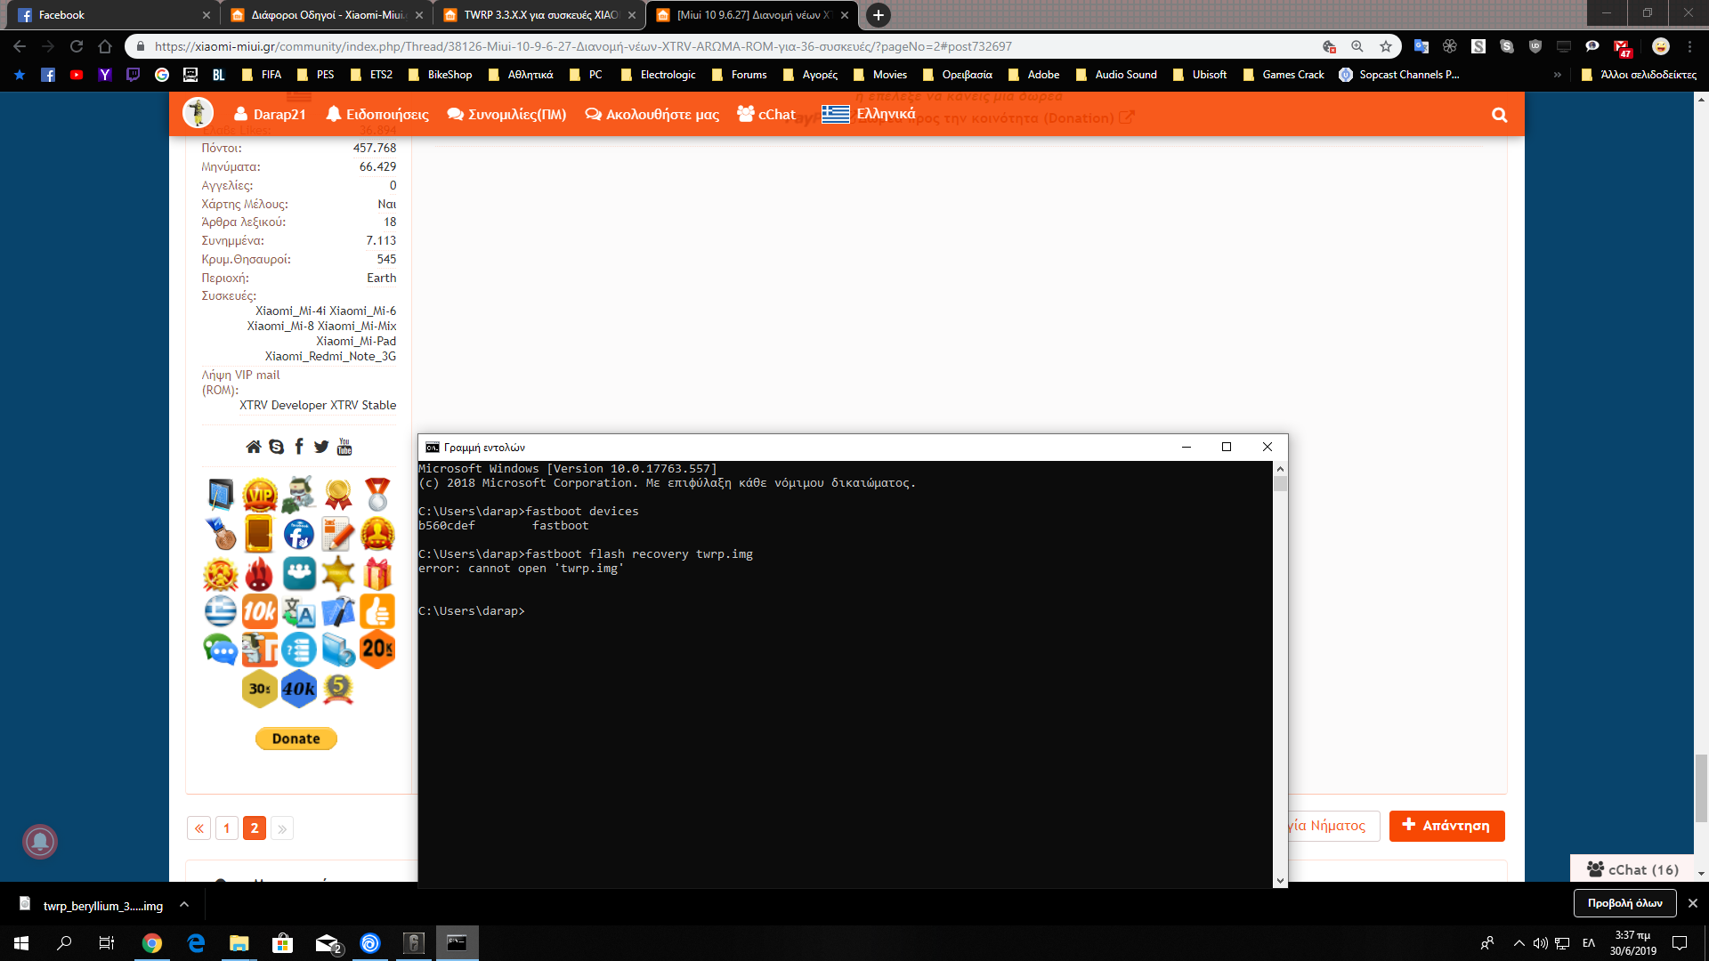Go to page 1 of the thread

[226, 828]
